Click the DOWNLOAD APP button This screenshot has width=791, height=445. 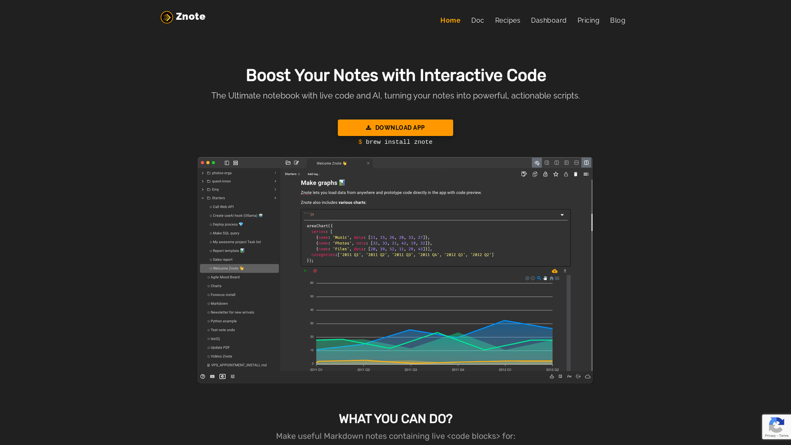(x=395, y=128)
